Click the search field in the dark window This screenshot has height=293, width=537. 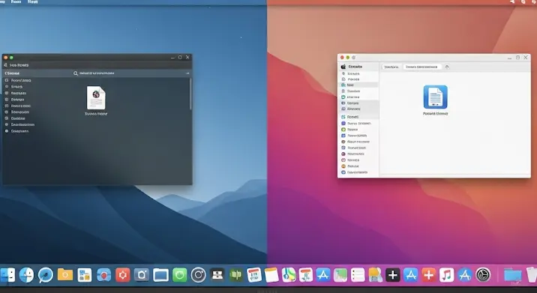132,73
